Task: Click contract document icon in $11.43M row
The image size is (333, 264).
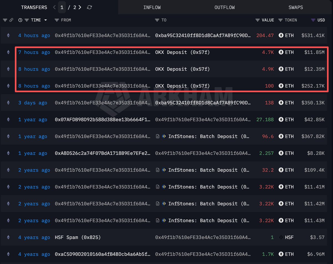Action: [158, 221]
